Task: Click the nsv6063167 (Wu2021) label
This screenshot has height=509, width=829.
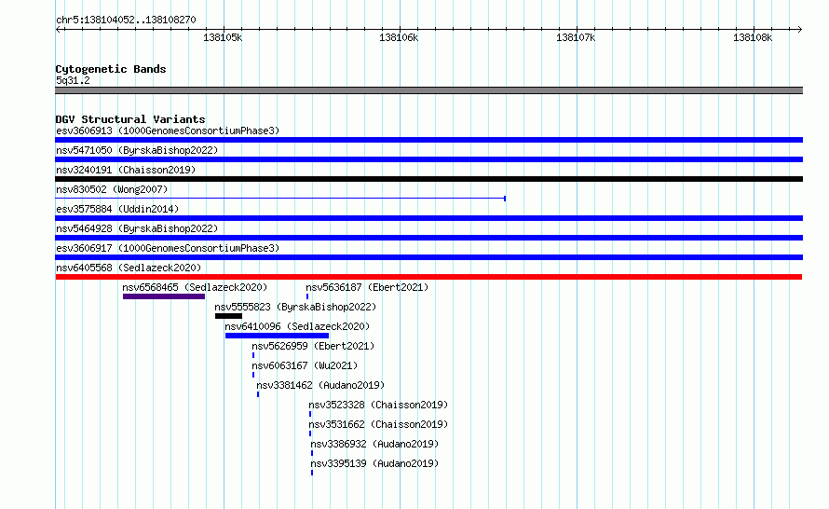Action: (x=305, y=365)
